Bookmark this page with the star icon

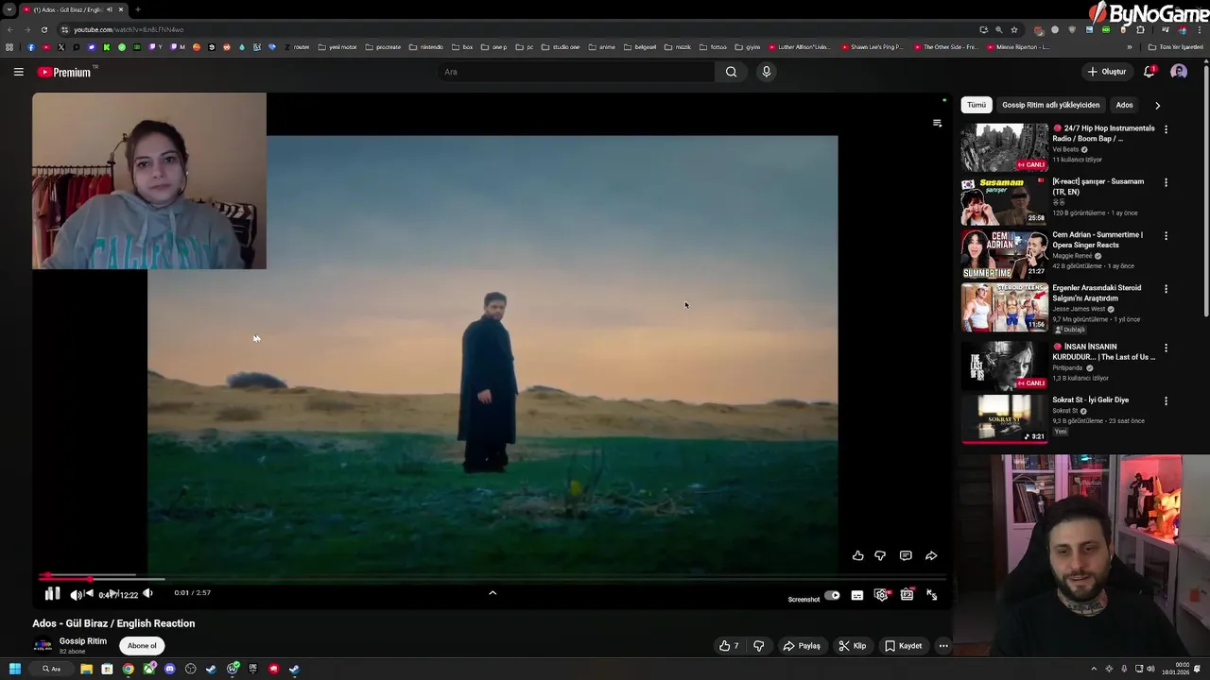pyautogui.click(x=1014, y=29)
